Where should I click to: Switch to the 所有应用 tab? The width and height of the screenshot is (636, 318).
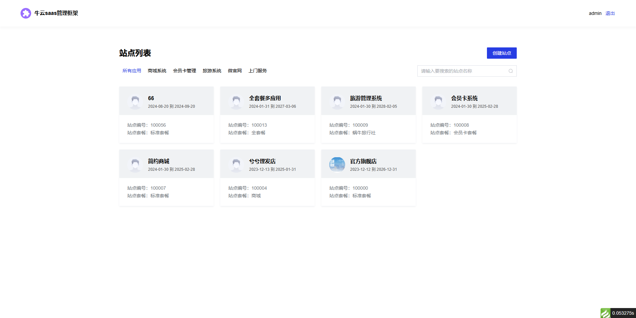pyautogui.click(x=132, y=71)
